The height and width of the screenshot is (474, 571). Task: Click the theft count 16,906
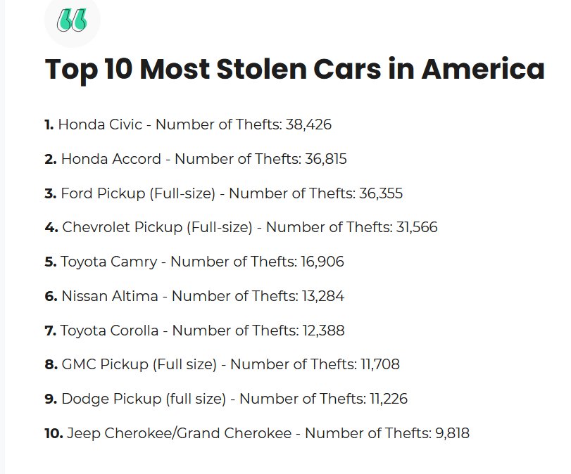click(322, 262)
